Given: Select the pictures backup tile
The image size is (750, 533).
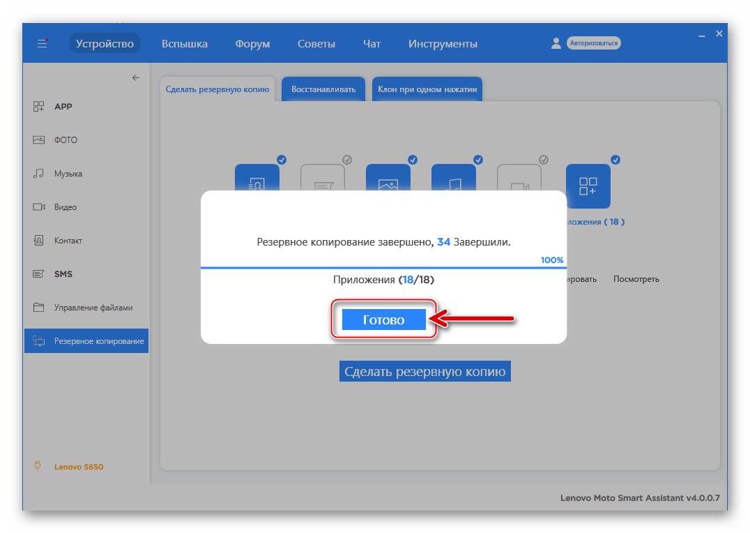Looking at the screenshot, I should (388, 178).
